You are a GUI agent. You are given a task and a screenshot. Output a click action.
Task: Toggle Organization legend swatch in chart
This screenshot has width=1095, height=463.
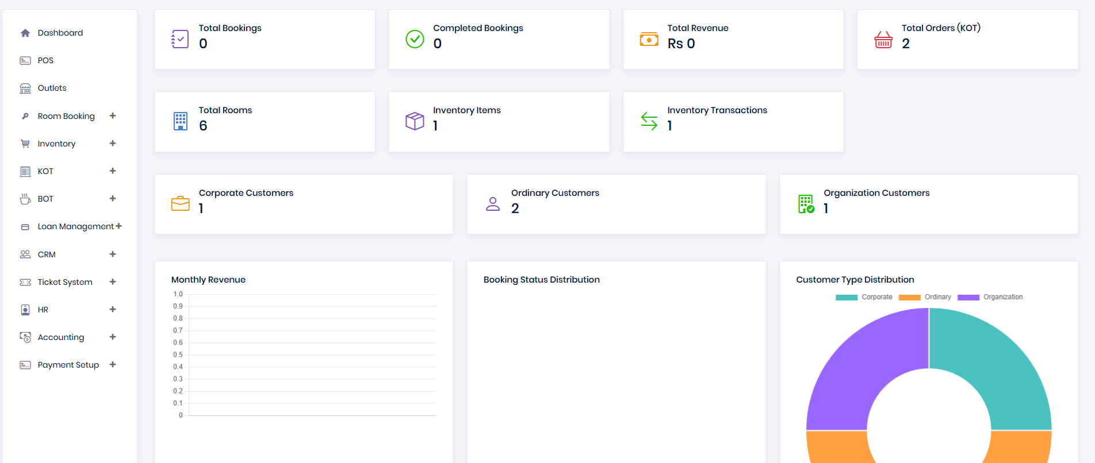[x=968, y=298]
